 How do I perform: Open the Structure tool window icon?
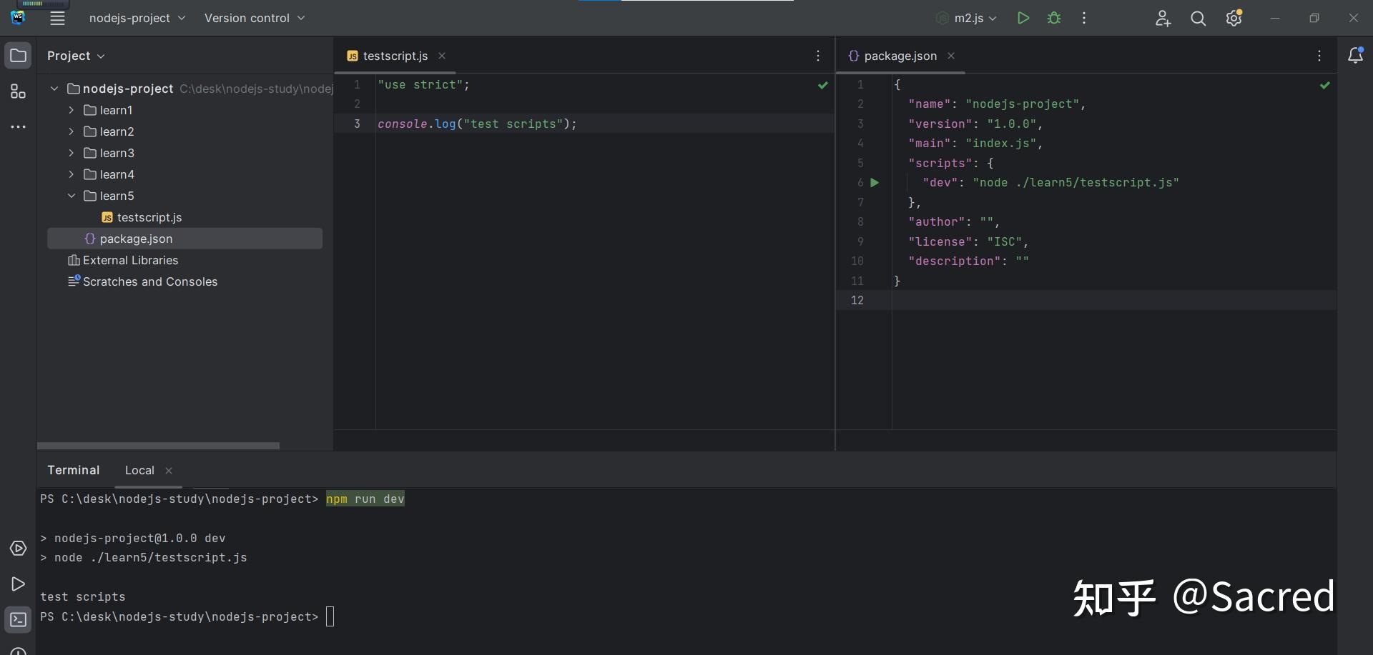pos(18,91)
